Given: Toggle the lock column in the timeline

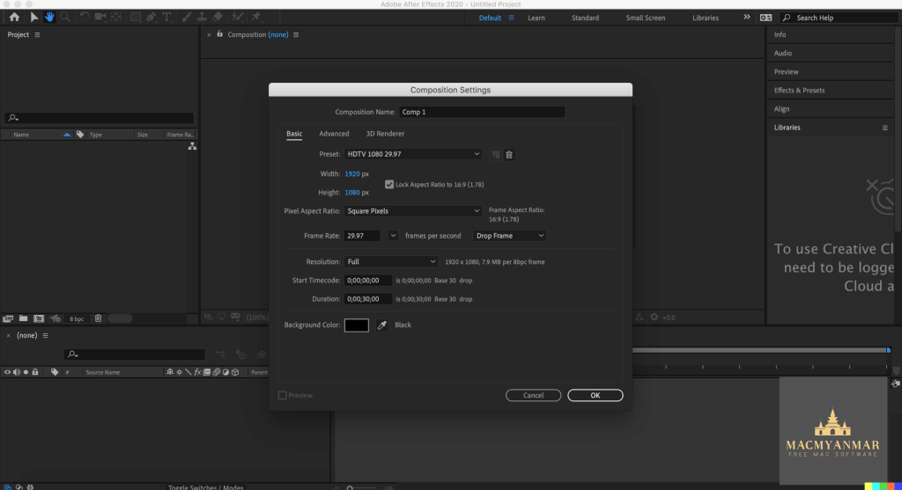Looking at the screenshot, I should pos(35,372).
